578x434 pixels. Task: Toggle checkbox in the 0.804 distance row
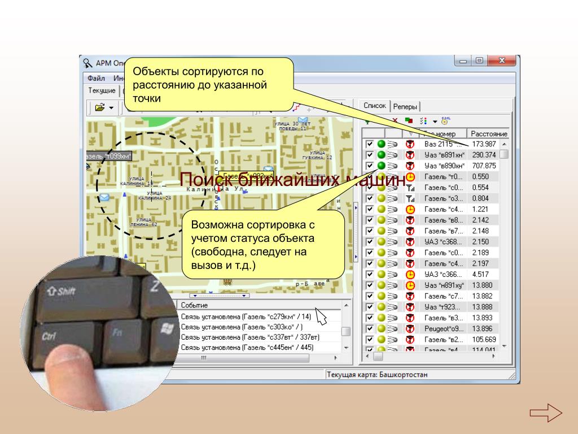[369, 198]
